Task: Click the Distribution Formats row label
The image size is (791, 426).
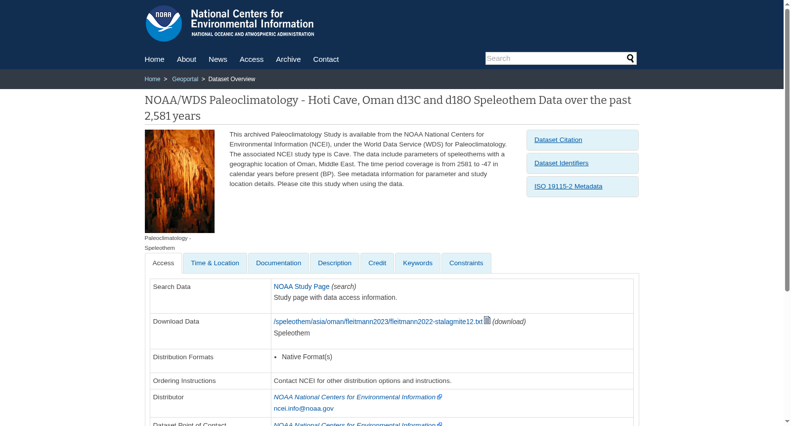Action: pyautogui.click(x=183, y=357)
